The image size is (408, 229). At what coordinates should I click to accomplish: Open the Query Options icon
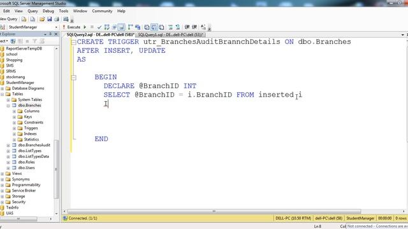114,27
